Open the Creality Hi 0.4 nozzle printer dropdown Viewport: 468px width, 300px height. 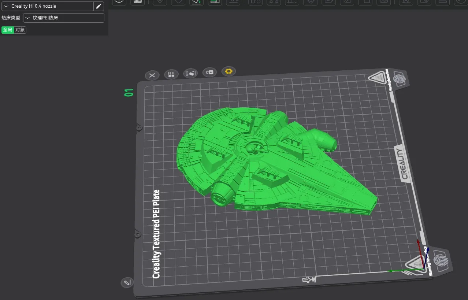coord(48,6)
